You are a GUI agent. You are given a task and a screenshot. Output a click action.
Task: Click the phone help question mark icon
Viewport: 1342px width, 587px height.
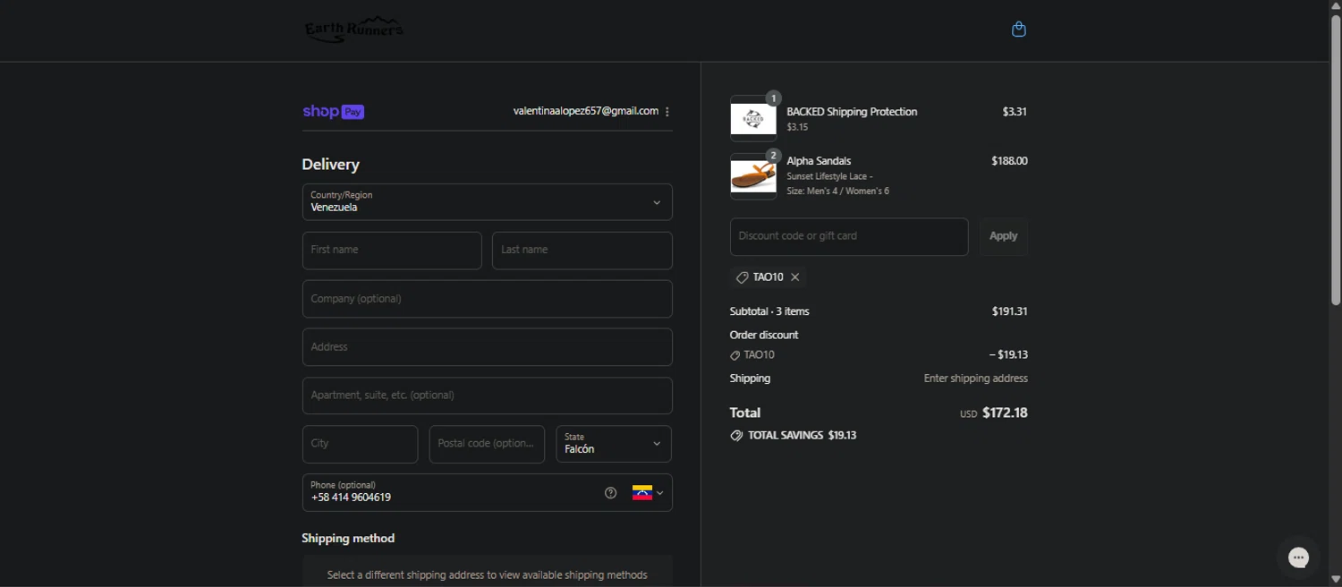tap(610, 492)
